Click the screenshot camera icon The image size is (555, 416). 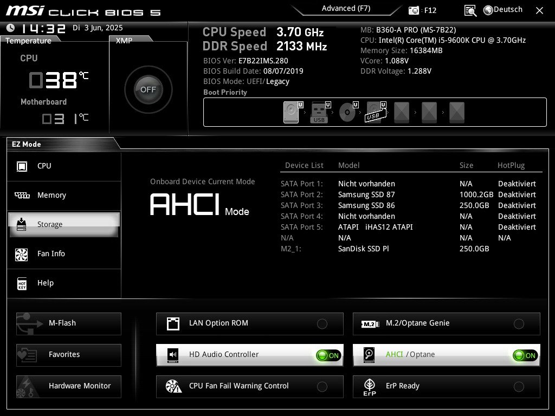[414, 10]
